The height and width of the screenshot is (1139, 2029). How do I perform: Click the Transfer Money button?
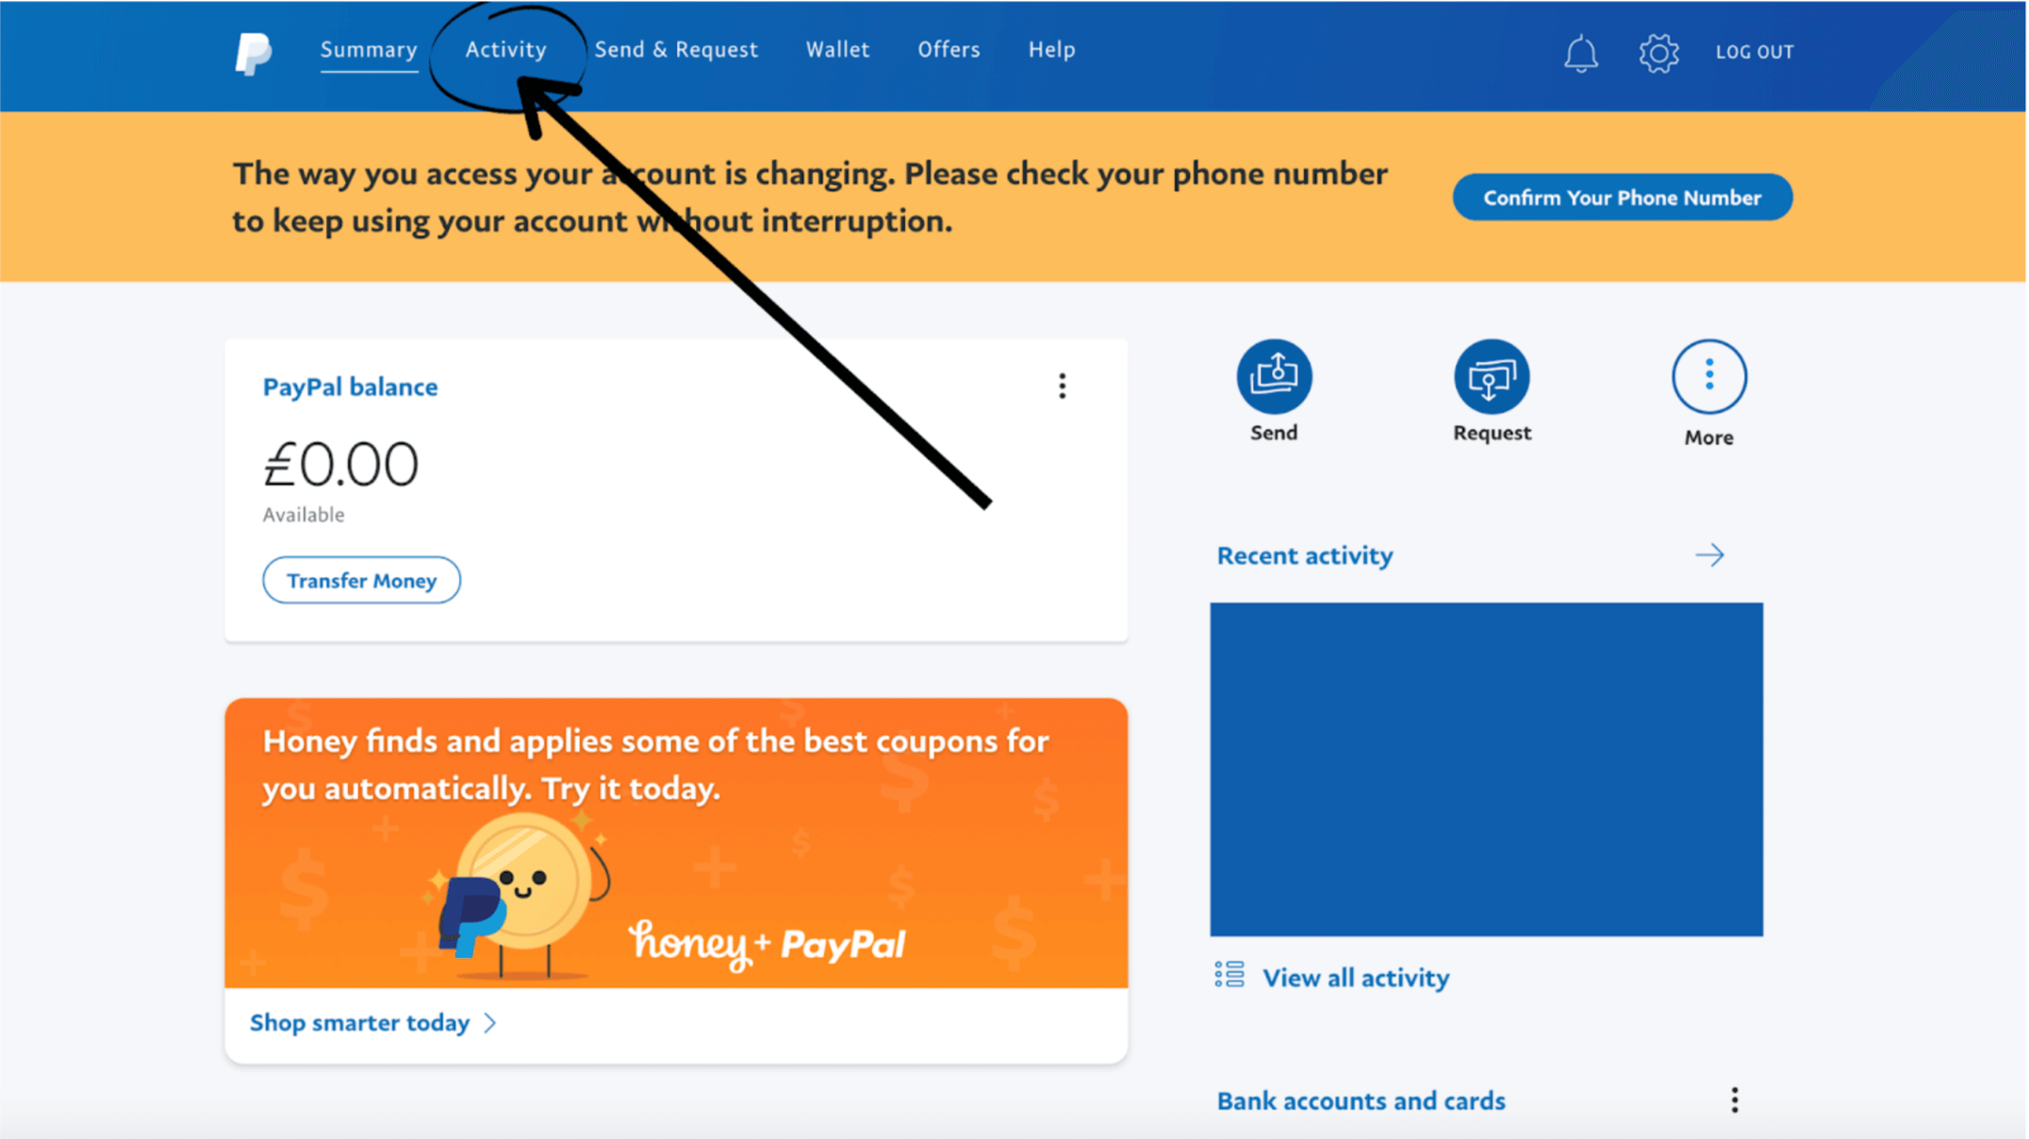pos(361,580)
